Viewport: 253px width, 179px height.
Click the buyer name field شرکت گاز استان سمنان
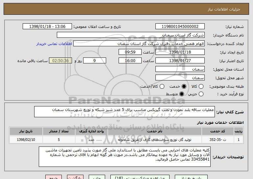[x=131, y=35]
